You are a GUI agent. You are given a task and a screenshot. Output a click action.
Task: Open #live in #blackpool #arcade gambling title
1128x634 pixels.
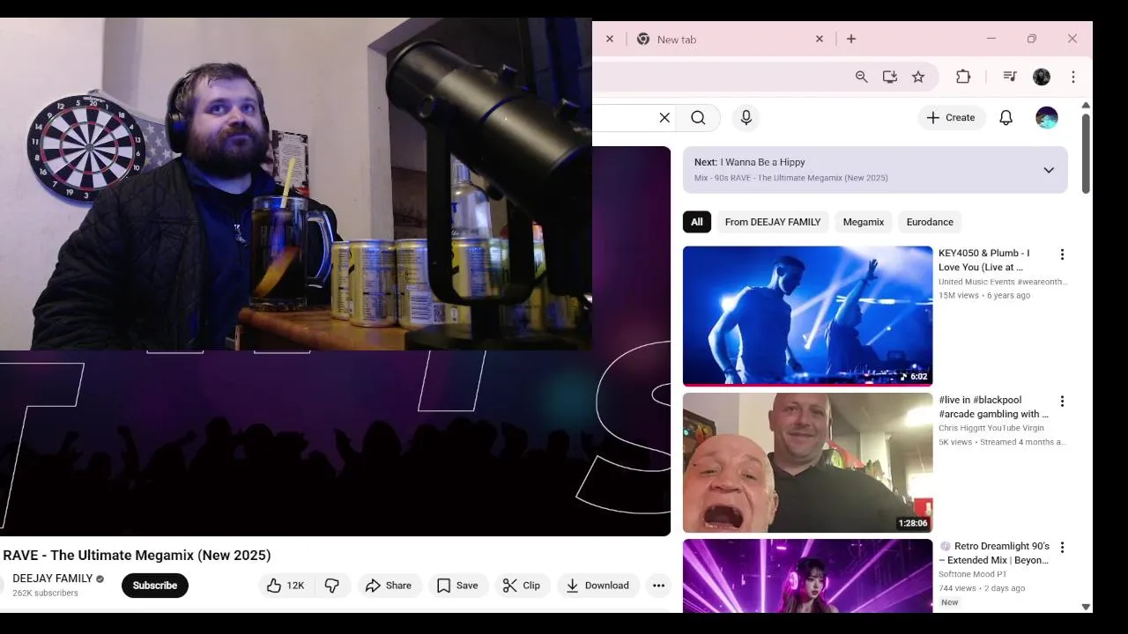tap(993, 407)
